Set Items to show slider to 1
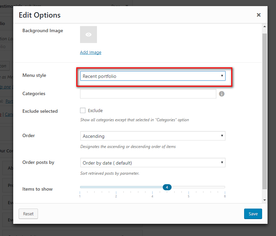The height and width of the screenshot is (236, 276). [x=80, y=187]
